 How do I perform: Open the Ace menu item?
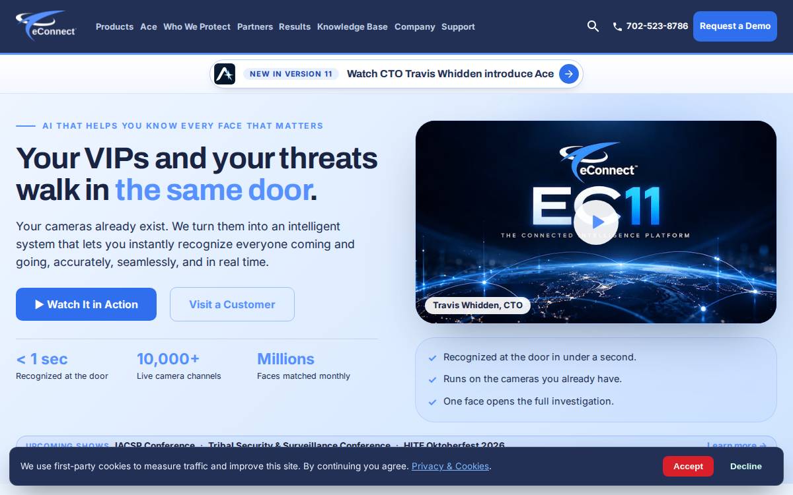149,26
